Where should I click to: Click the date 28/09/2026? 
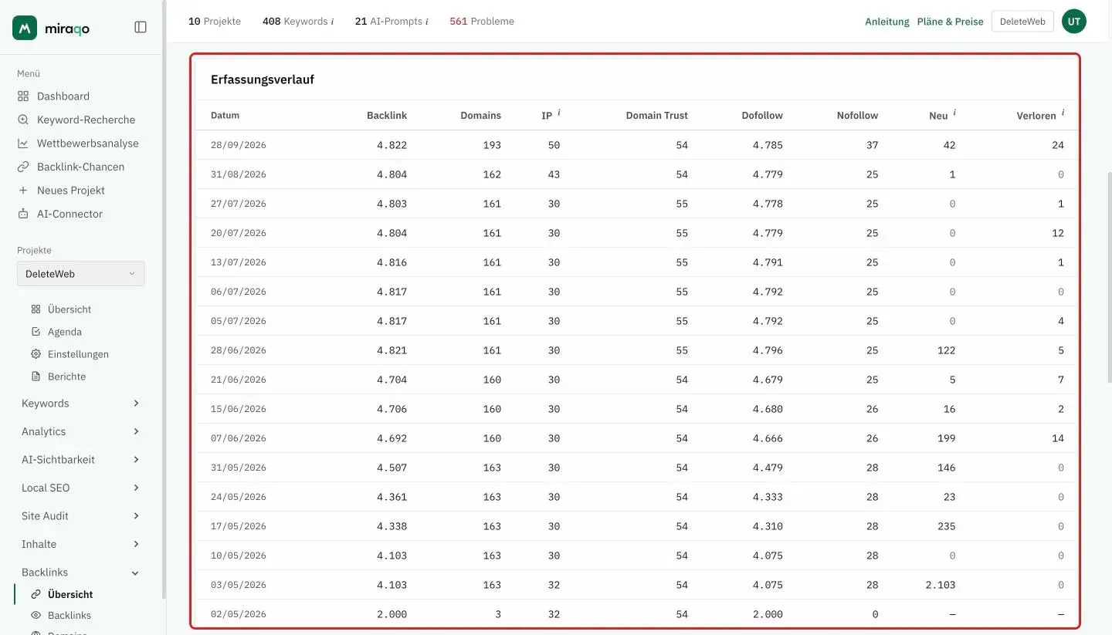click(x=239, y=145)
